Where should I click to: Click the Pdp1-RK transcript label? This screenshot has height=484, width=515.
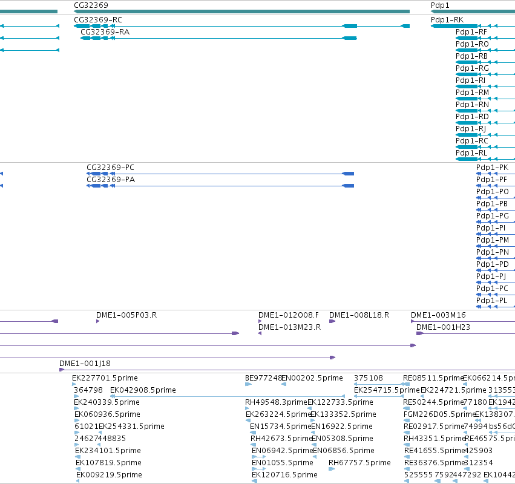point(447,20)
